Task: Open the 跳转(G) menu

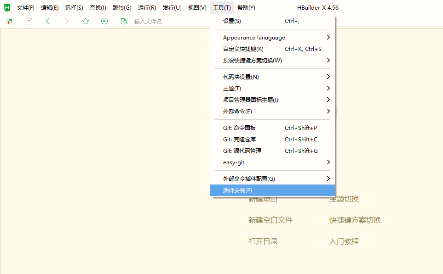Action: 122,8
